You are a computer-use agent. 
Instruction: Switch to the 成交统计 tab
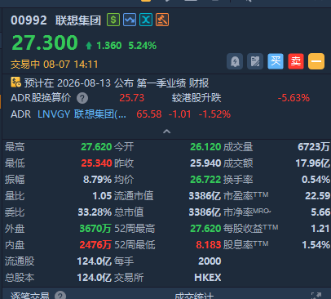click(194, 296)
